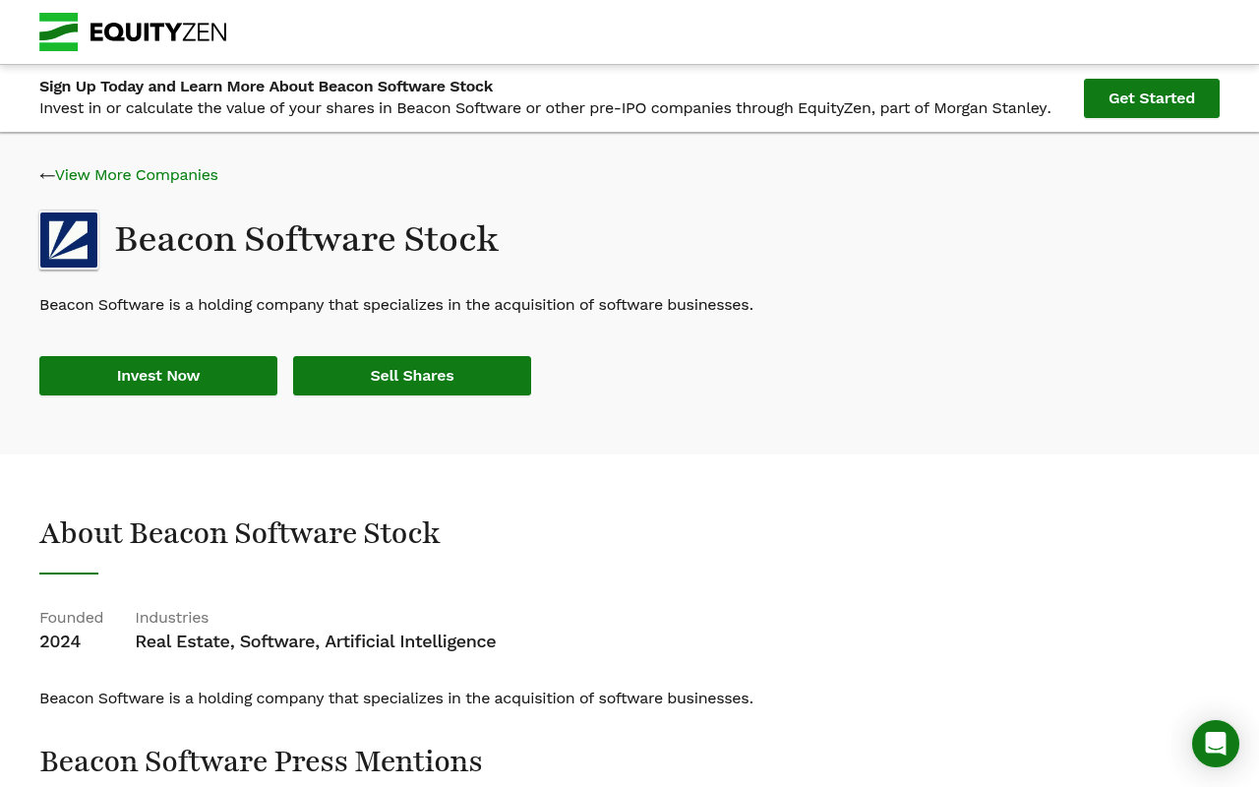Click the Get Started button
The image size is (1259, 787).
[x=1152, y=98]
